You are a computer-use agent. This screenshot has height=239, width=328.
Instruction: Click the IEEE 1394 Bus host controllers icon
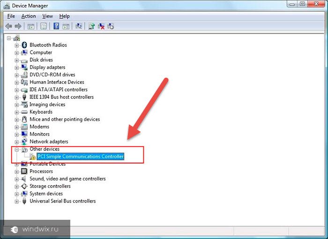pyautogui.click(x=24, y=97)
